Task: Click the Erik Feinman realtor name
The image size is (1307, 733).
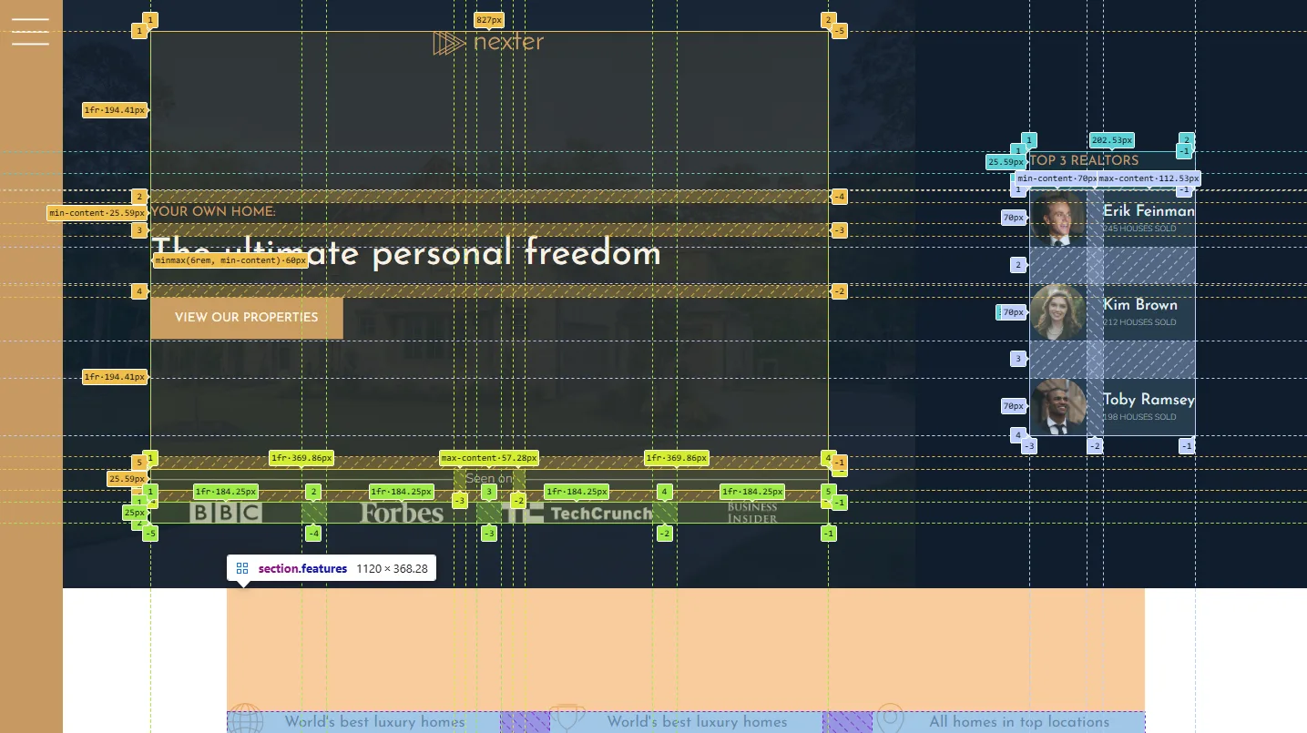Action: 1149,211
